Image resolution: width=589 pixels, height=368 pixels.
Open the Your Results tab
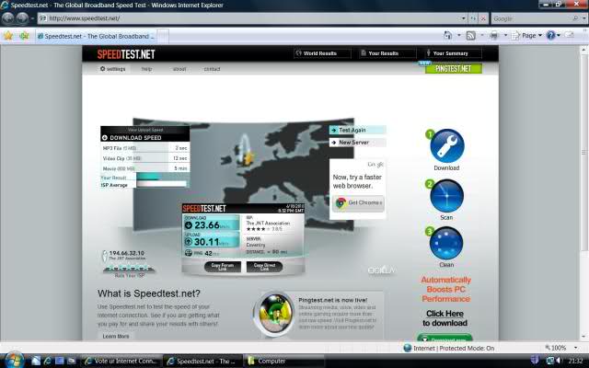(x=387, y=53)
